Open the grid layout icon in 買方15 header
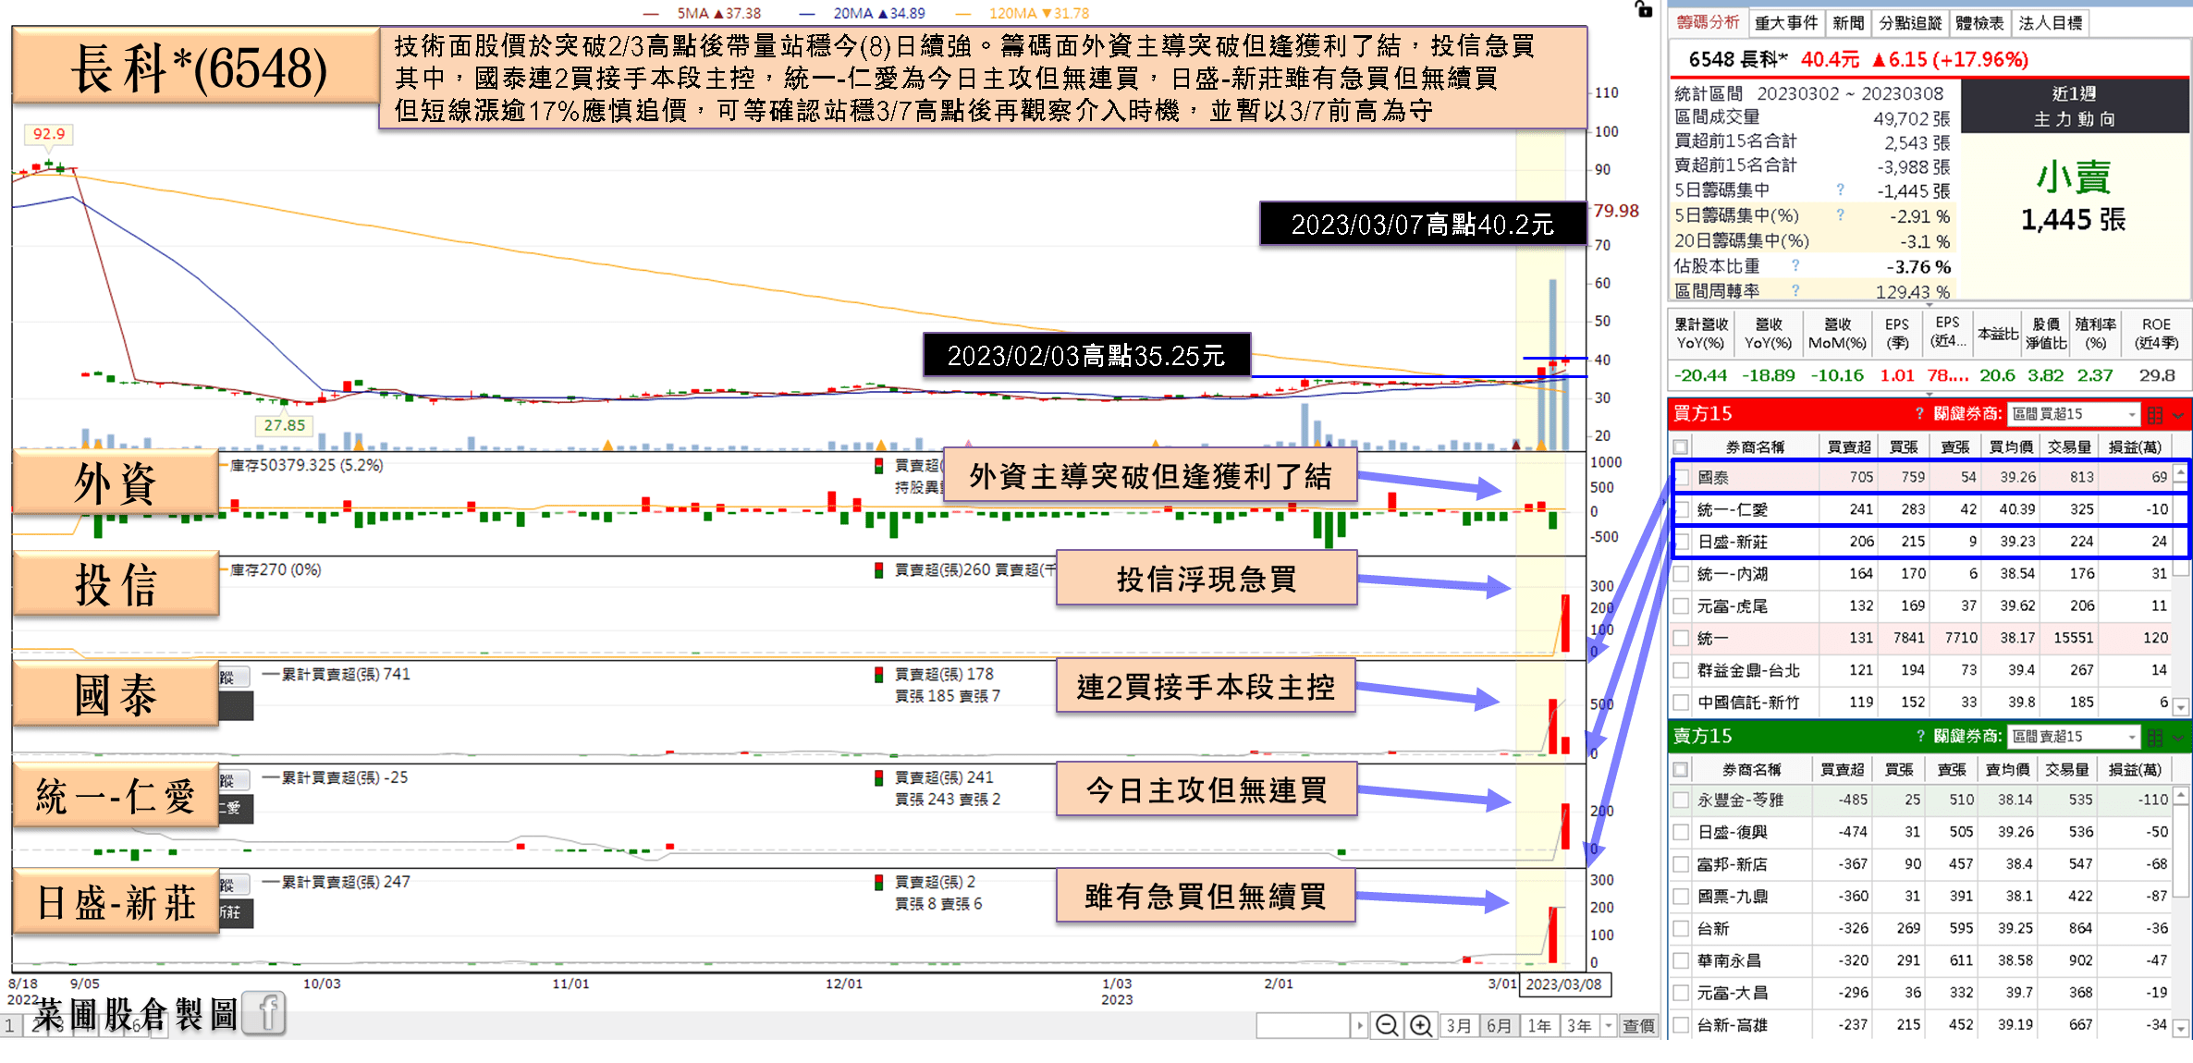Viewport: 2193px width, 1063px height. click(x=2155, y=414)
